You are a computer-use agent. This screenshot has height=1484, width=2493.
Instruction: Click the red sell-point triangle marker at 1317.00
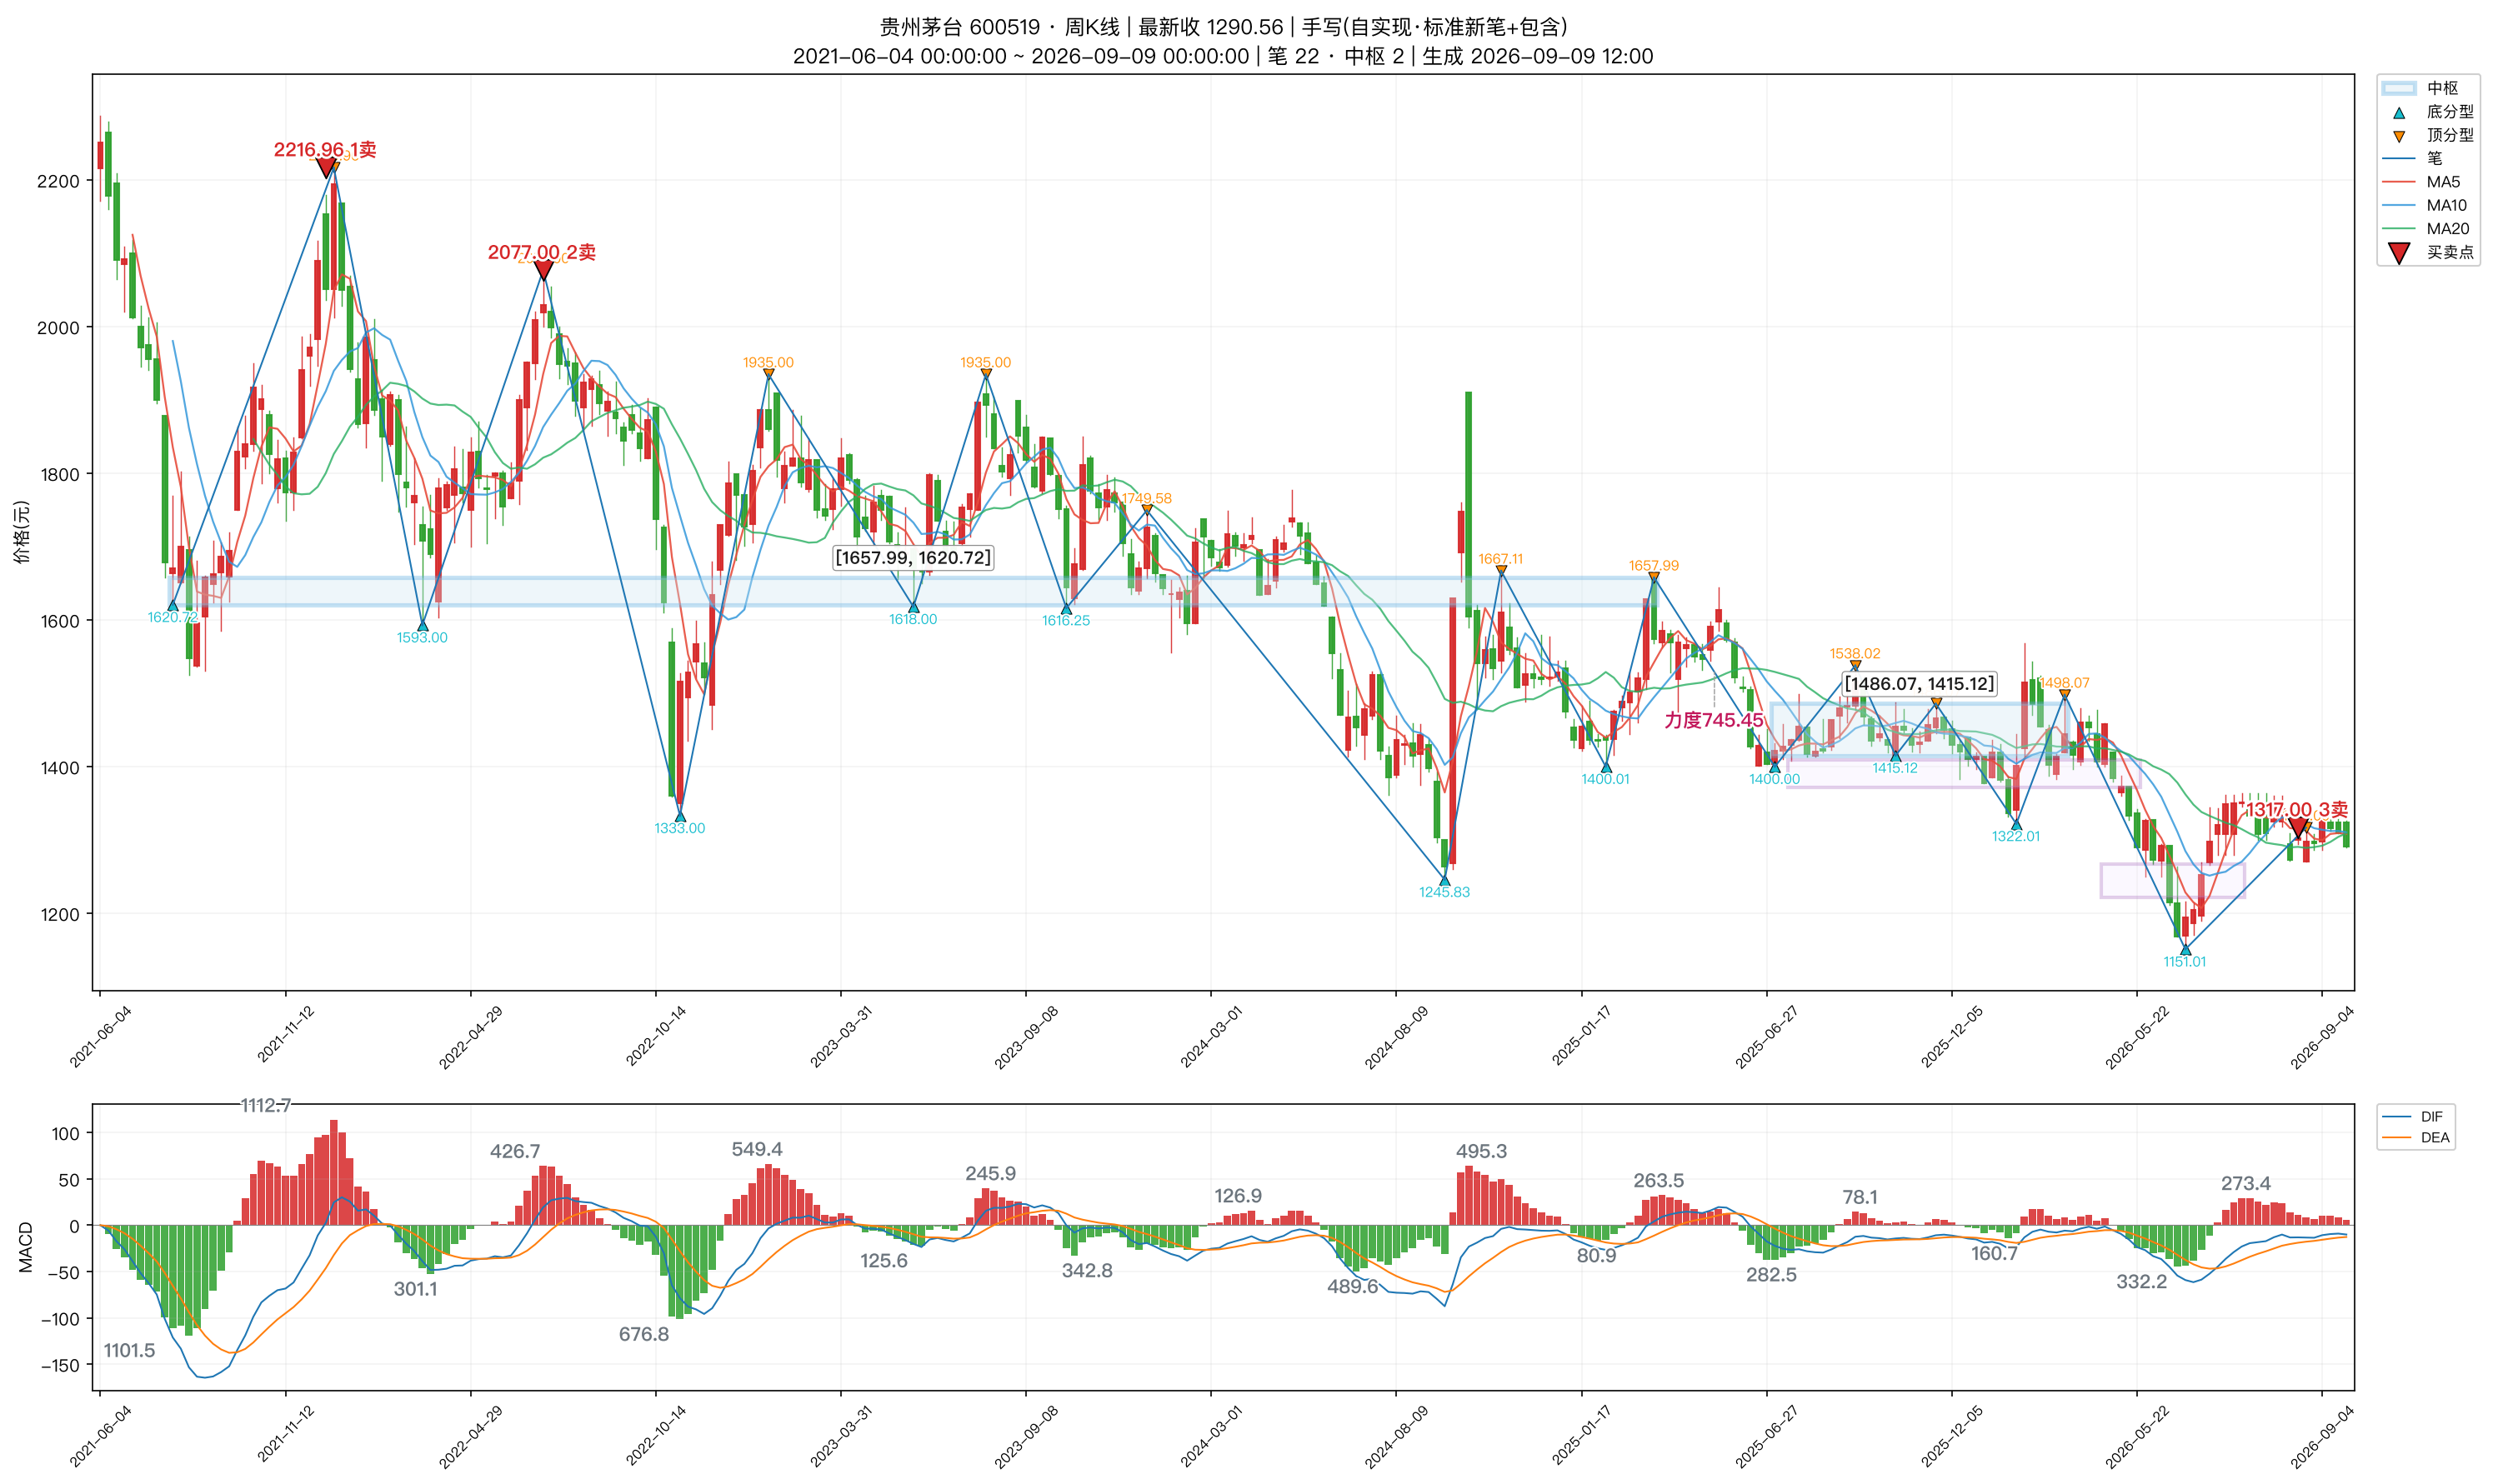2298,828
